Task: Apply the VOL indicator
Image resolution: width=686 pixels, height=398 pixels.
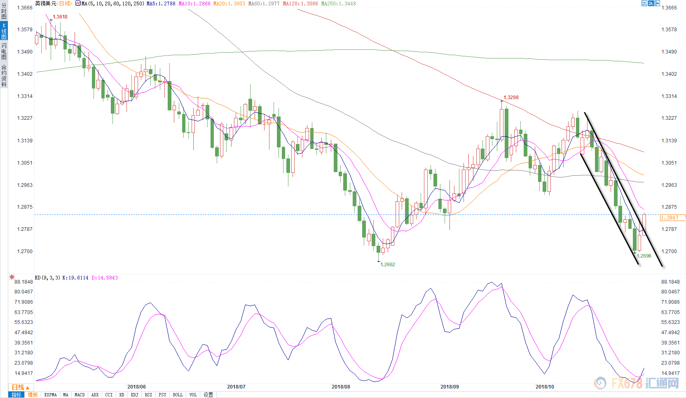Action: (x=193, y=395)
